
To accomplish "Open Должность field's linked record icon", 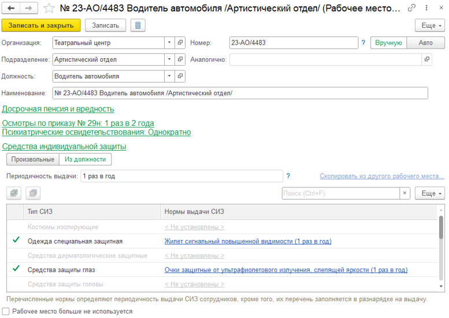I will point(180,76).
